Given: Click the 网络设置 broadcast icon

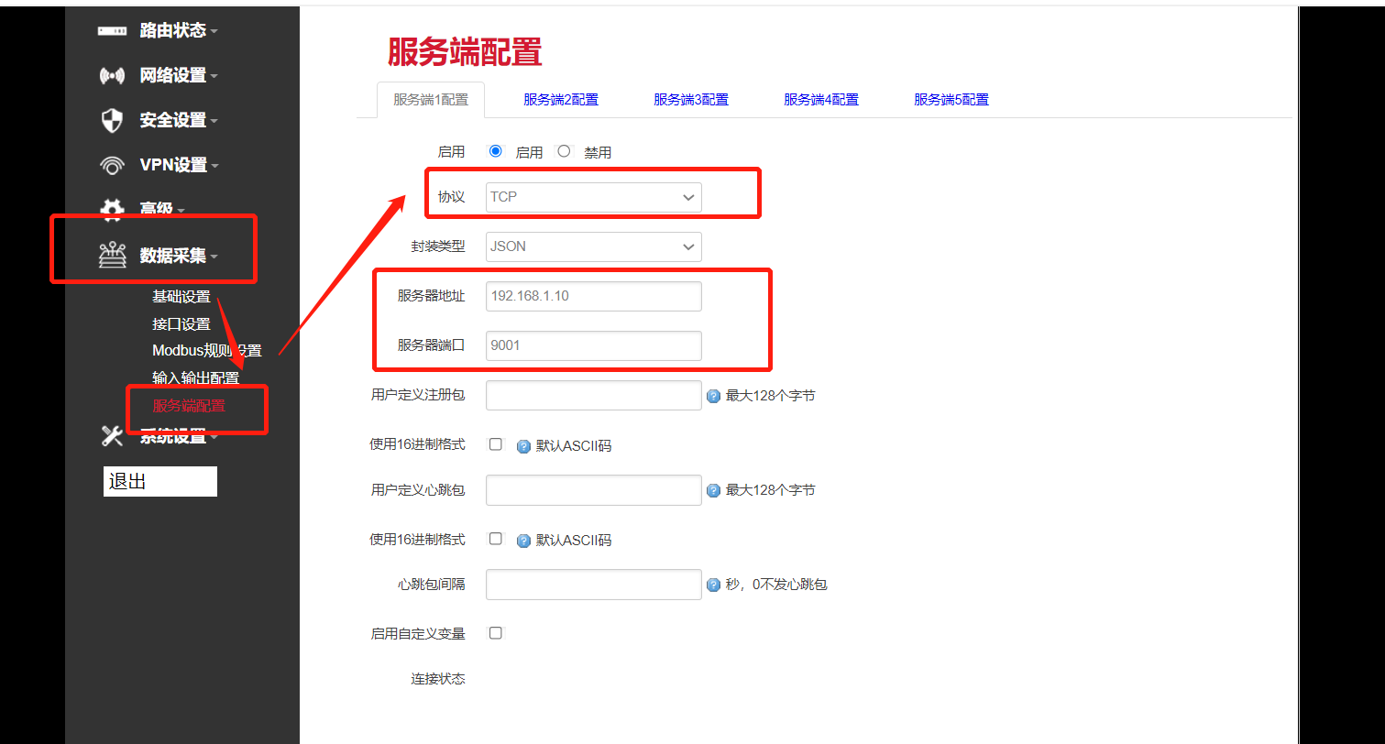Looking at the screenshot, I should click(x=111, y=74).
